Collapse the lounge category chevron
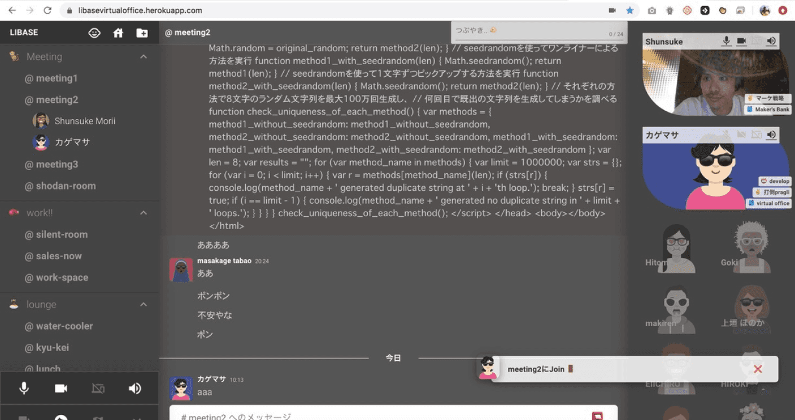Image resolution: width=795 pixels, height=420 pixels. (x=144, y=304)
